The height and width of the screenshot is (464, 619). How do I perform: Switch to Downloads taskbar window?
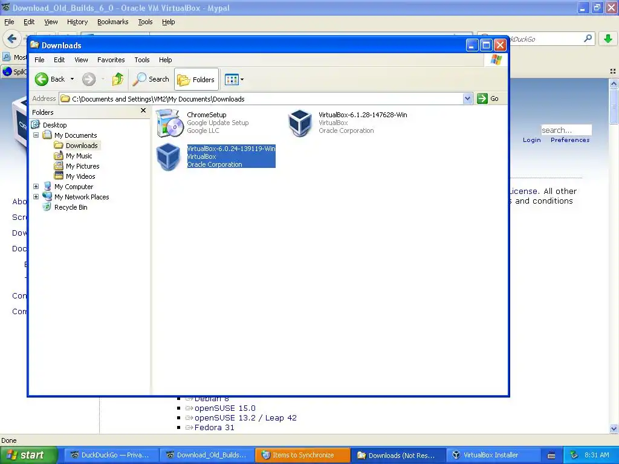[x=398, y=455]
